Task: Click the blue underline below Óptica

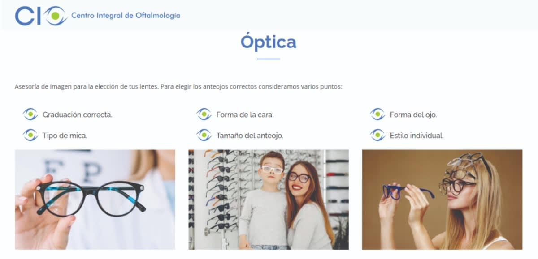Action: [269, 59]
